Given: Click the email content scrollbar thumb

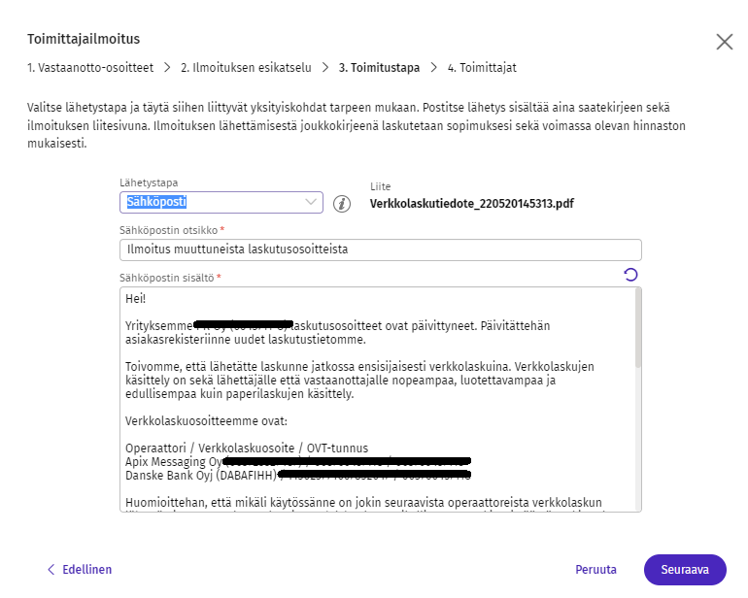Looking at the screenshot, I should pyautogui.click(x=638, y=329).
